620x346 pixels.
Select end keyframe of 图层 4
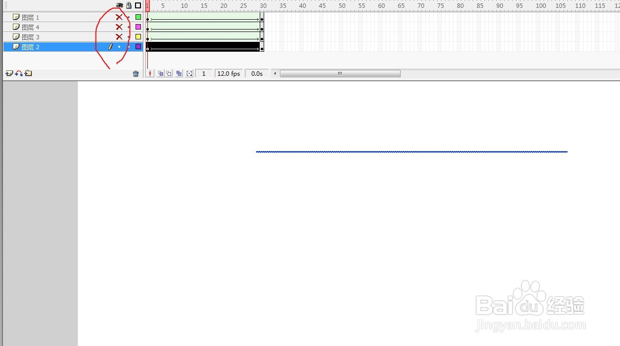pyautogui.click(x=262, y=27)
